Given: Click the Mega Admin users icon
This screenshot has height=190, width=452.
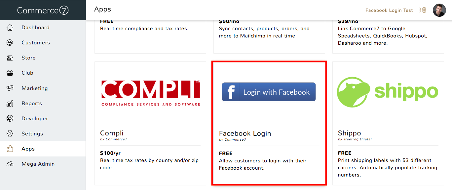Looking at the screenshot, I should tap(10, 164).
